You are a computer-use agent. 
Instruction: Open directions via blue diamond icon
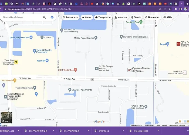coord(52,17)
